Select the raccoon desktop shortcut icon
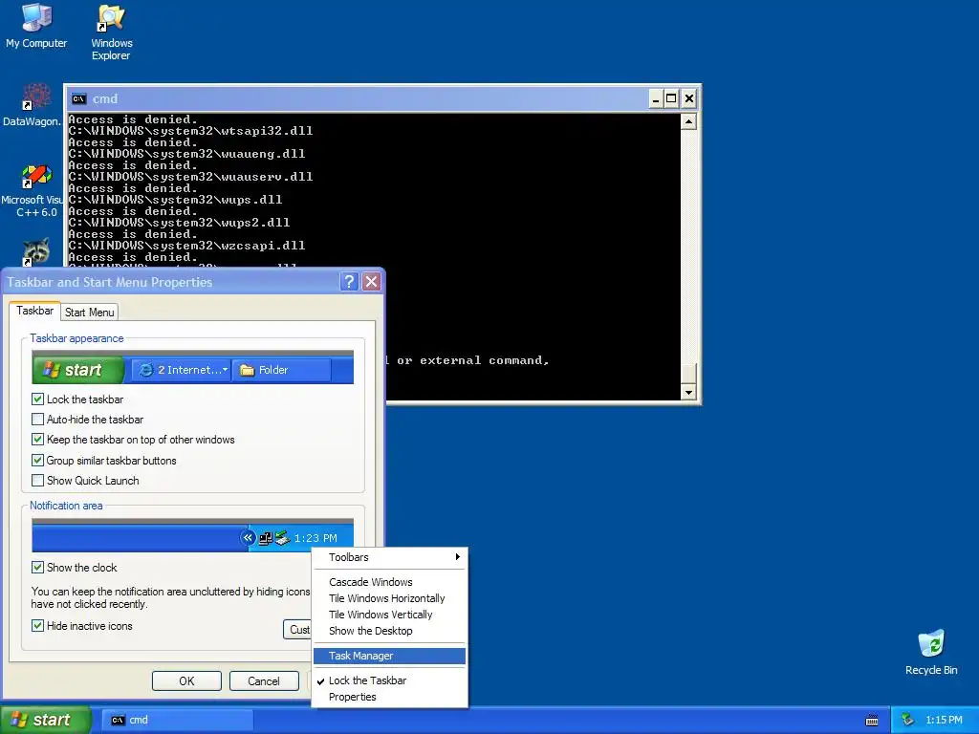The width and height of the screenshot is (979, 734). (37, 251)
